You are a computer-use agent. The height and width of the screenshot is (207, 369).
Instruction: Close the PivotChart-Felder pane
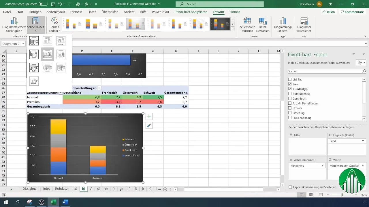[x=364, y=54]
